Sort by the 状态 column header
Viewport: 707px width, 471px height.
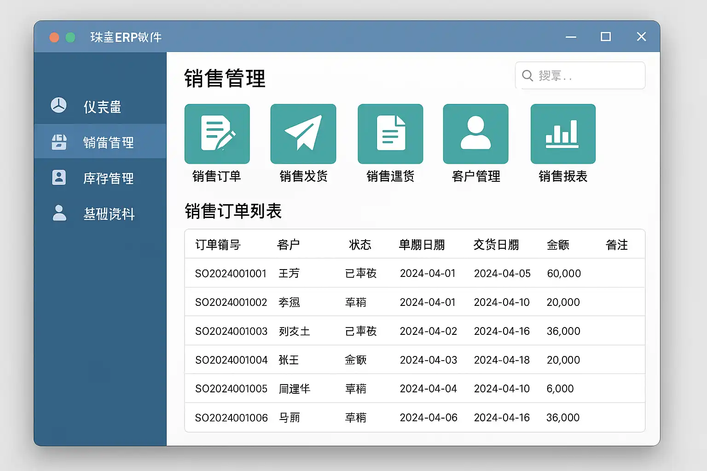pyautogui.click(x=360, y=245)
